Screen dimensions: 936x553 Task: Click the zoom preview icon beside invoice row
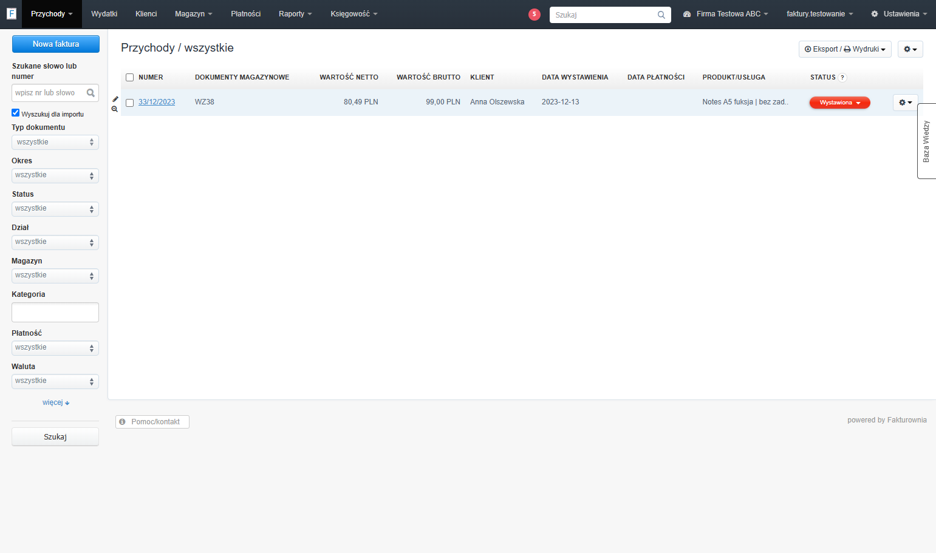click(115, 109)
